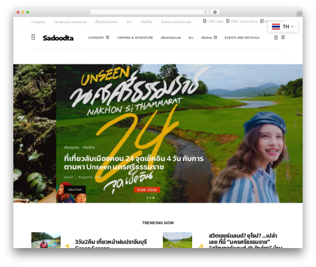Viewport: 316px width, 267px height.
Task: Click the rafting thumbnail of trending post 1
Action: [46, 240]
